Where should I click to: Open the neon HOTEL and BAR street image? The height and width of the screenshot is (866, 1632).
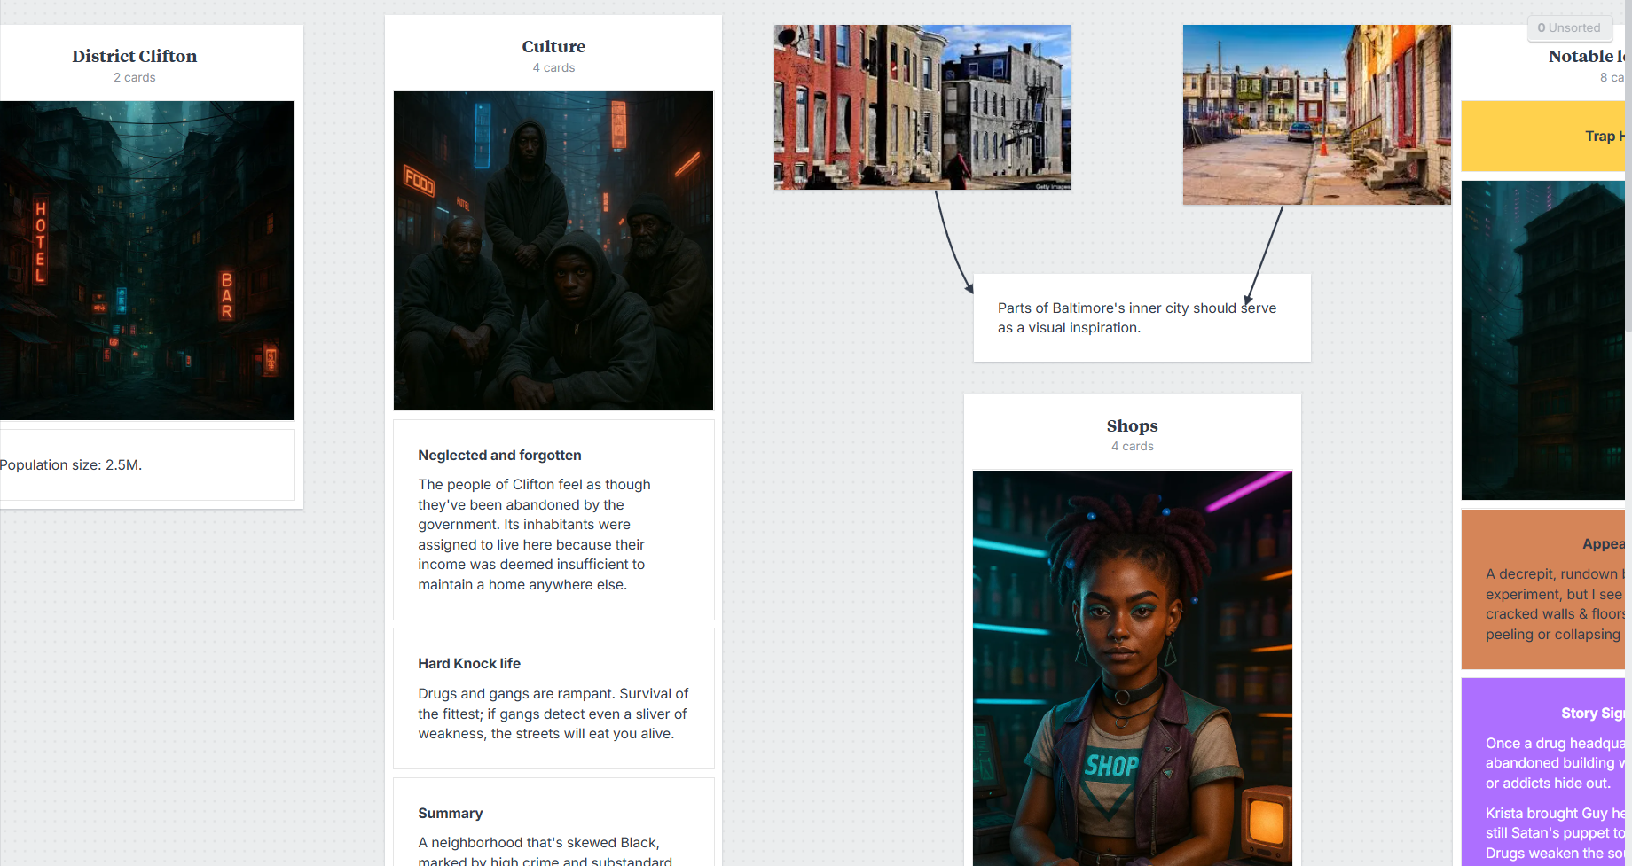click(147, 261)
